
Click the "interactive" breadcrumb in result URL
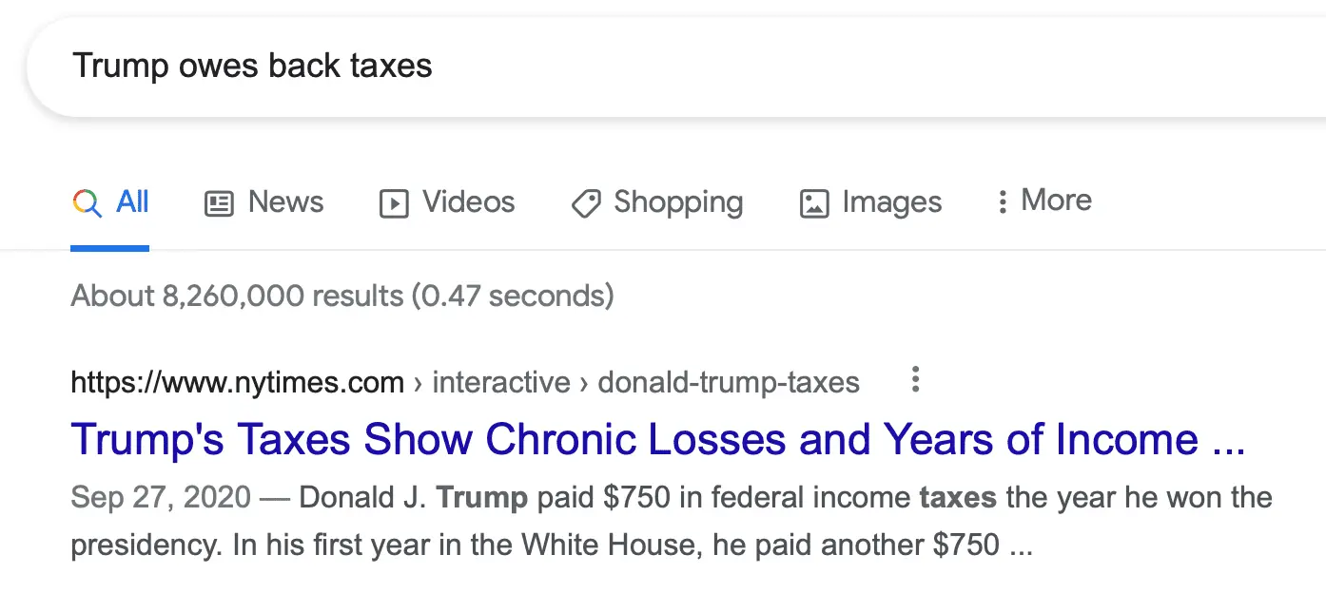[x=501, y=382]
